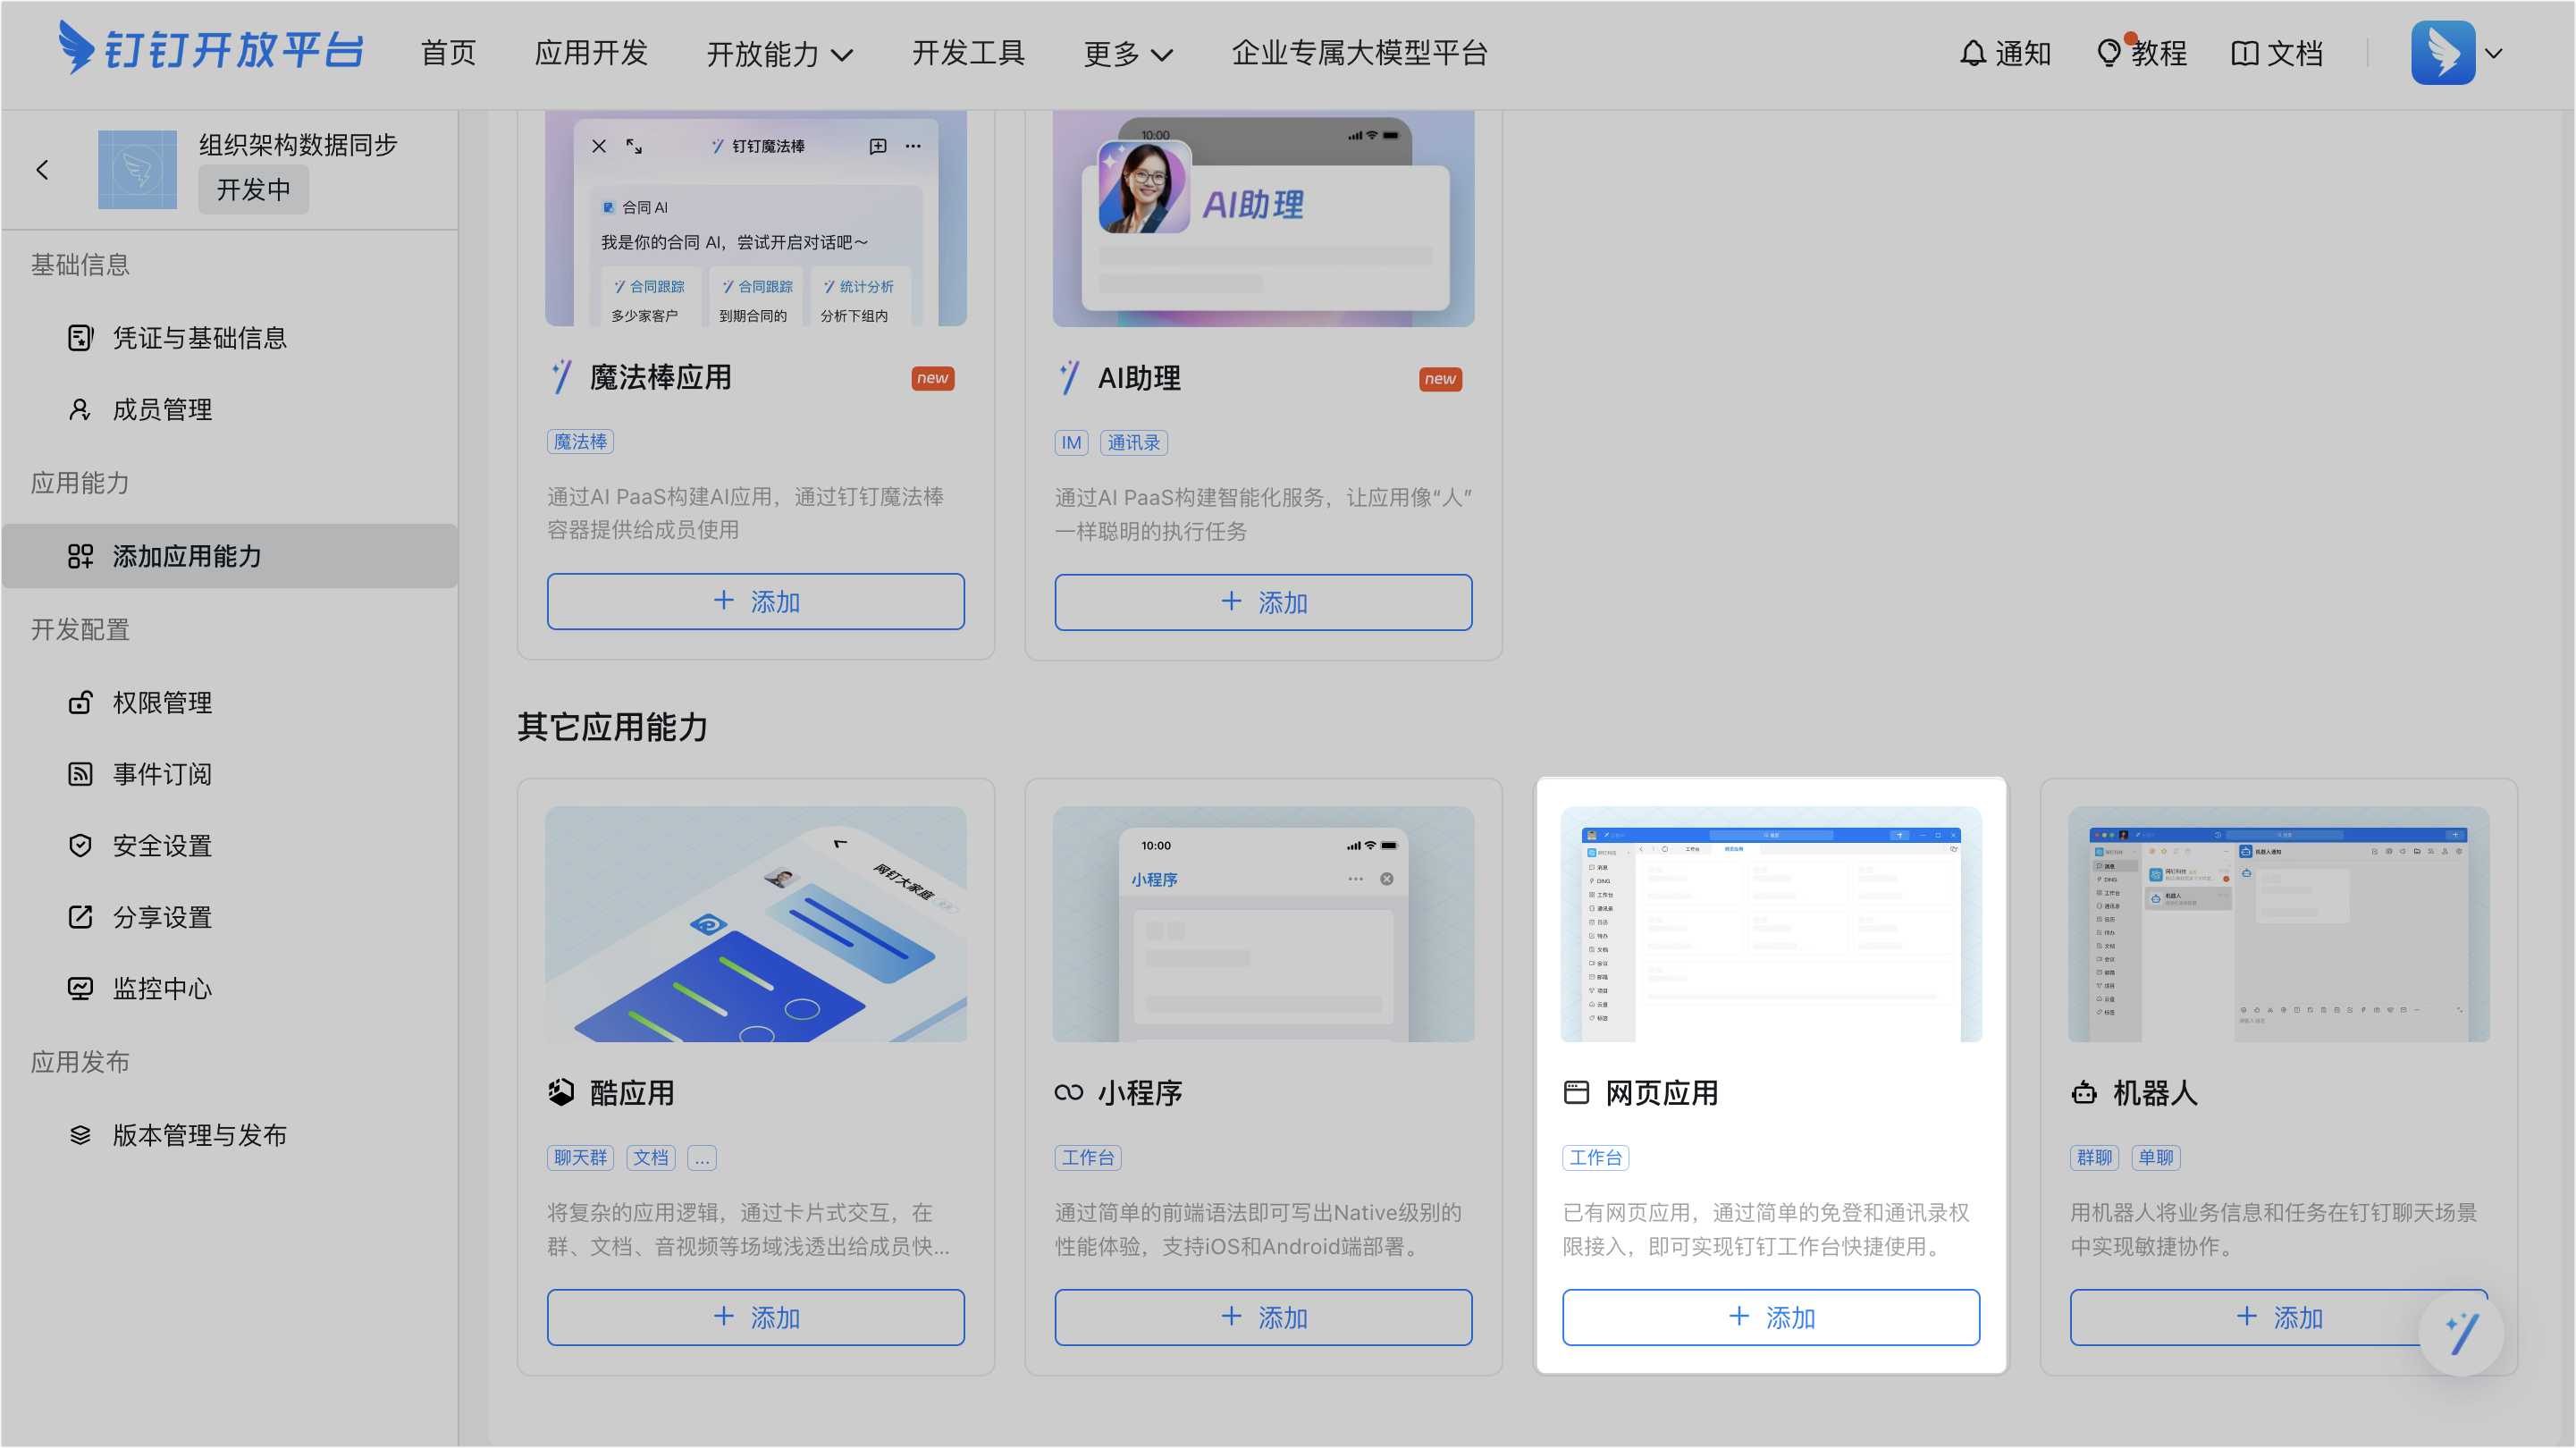Add the 小程序 capability

(x=1263, y=1317)
